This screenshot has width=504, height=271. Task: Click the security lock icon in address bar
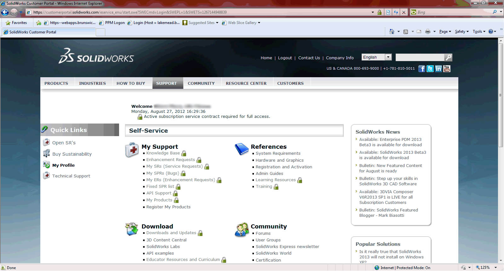(379, 12)
